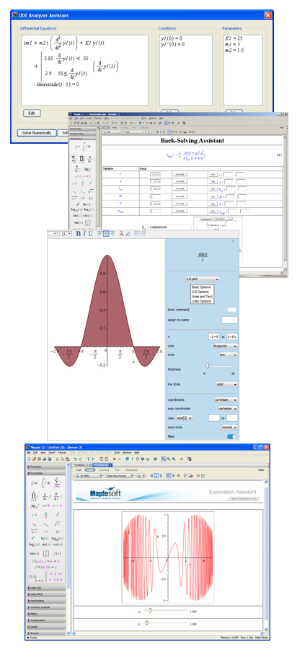Click text color icon in plot toolbar
The image size is (297, 650).
point(122,234)
